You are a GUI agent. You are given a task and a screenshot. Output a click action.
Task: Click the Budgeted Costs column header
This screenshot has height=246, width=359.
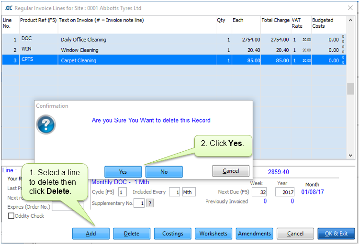pos(323,23)
